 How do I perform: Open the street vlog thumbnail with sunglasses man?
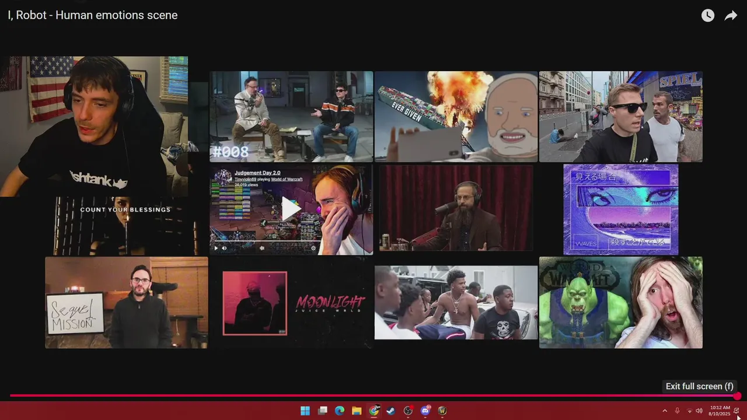click(621, 117)
